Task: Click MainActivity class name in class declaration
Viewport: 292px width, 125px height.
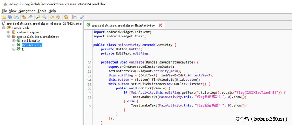Action: [x=129, y=45]
